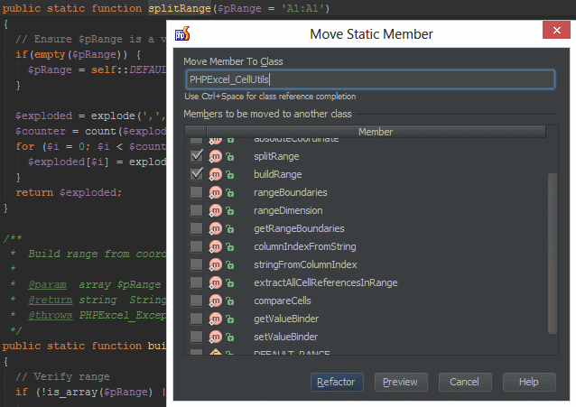Screen dimensions: 576x407
Task: Select the compareCells row name
Action: click(x=282, y=301)
